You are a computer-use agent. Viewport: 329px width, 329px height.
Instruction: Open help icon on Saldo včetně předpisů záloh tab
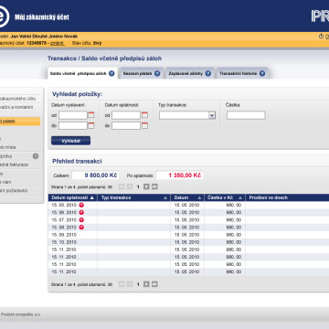(111, 73)
